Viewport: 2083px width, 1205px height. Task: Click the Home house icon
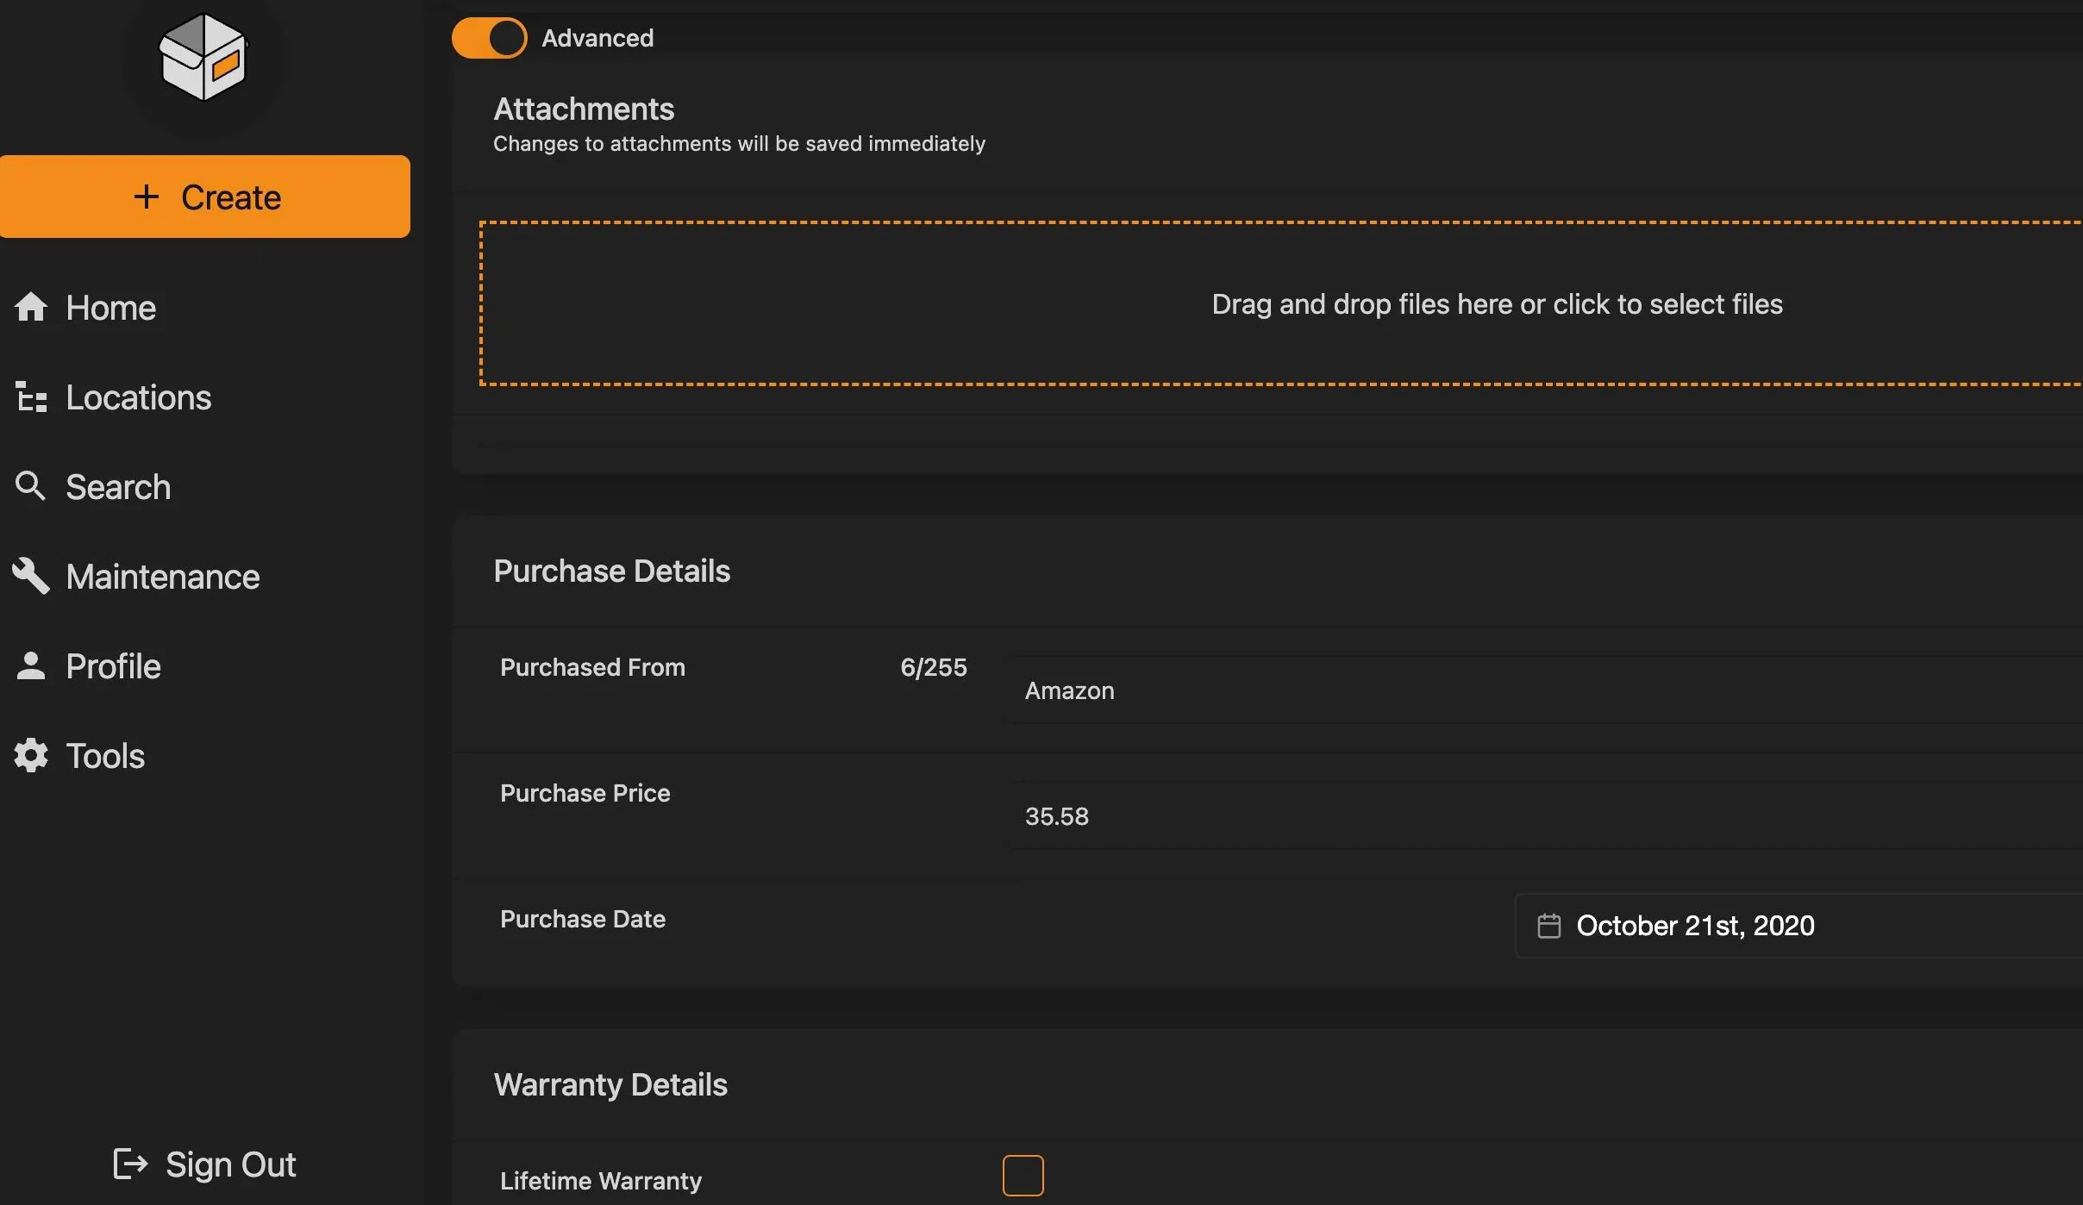[31, 307]
